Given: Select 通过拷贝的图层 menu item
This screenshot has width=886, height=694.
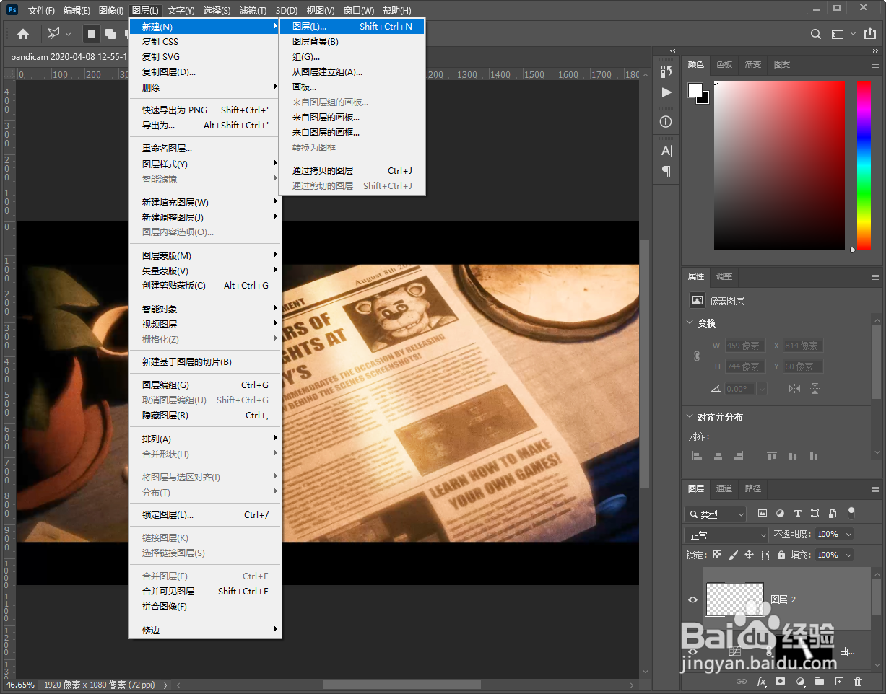Looking at the screenshot, I should pos(352,171).
